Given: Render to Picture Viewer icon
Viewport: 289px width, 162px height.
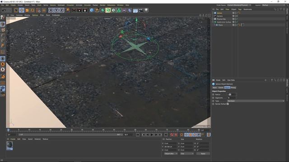Looking at the screenshot, I should (79, 10).
